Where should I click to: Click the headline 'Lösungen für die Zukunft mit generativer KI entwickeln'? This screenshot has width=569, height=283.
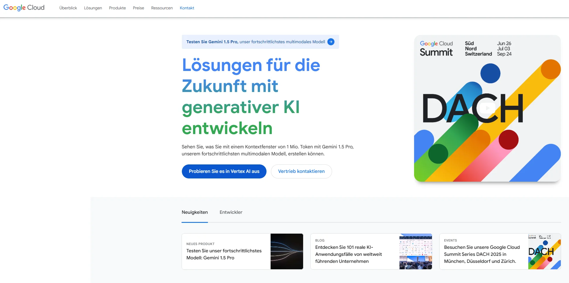(251, 97)
